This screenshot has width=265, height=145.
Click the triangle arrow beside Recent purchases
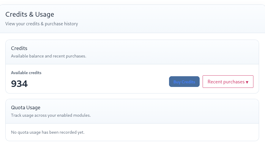(x=247, y=82)
